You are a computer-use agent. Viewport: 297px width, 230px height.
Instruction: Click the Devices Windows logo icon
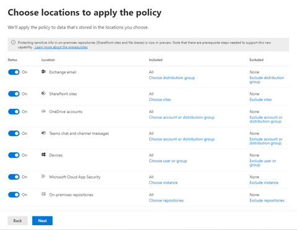(x=43, y=155)
